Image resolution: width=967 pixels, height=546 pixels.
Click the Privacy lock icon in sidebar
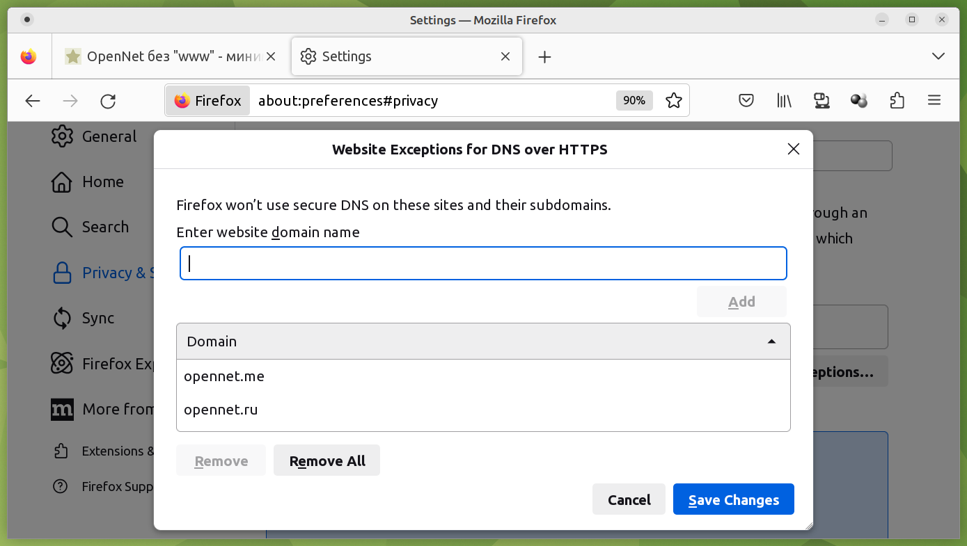tap(63, 273)
